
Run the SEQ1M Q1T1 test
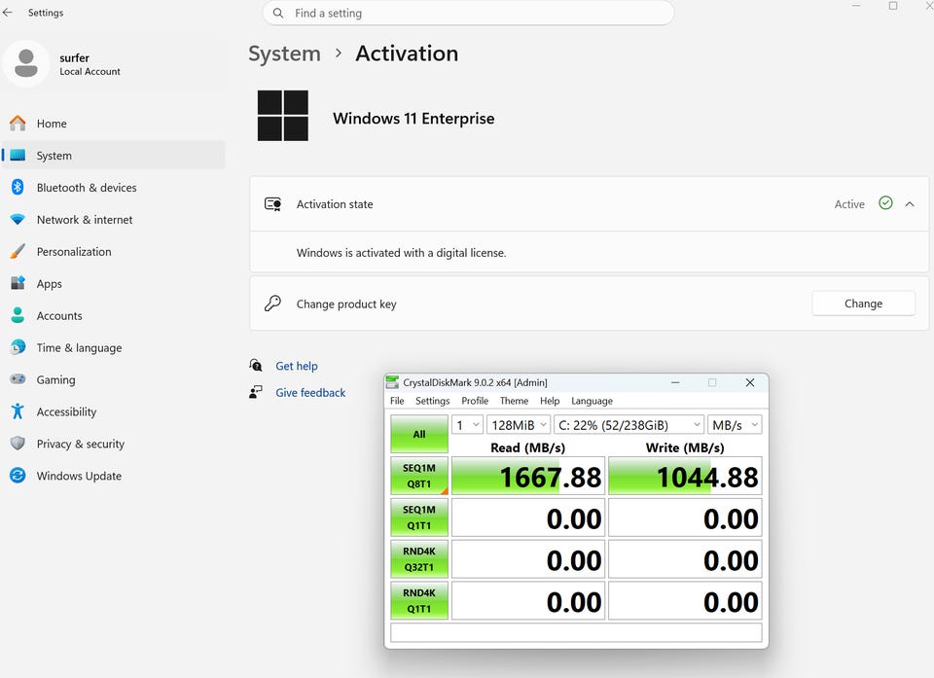[x=419, y=517]
